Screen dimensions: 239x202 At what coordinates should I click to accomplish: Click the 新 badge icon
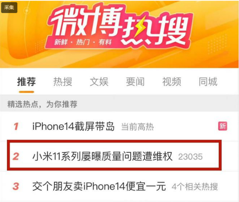coord(222,126)
